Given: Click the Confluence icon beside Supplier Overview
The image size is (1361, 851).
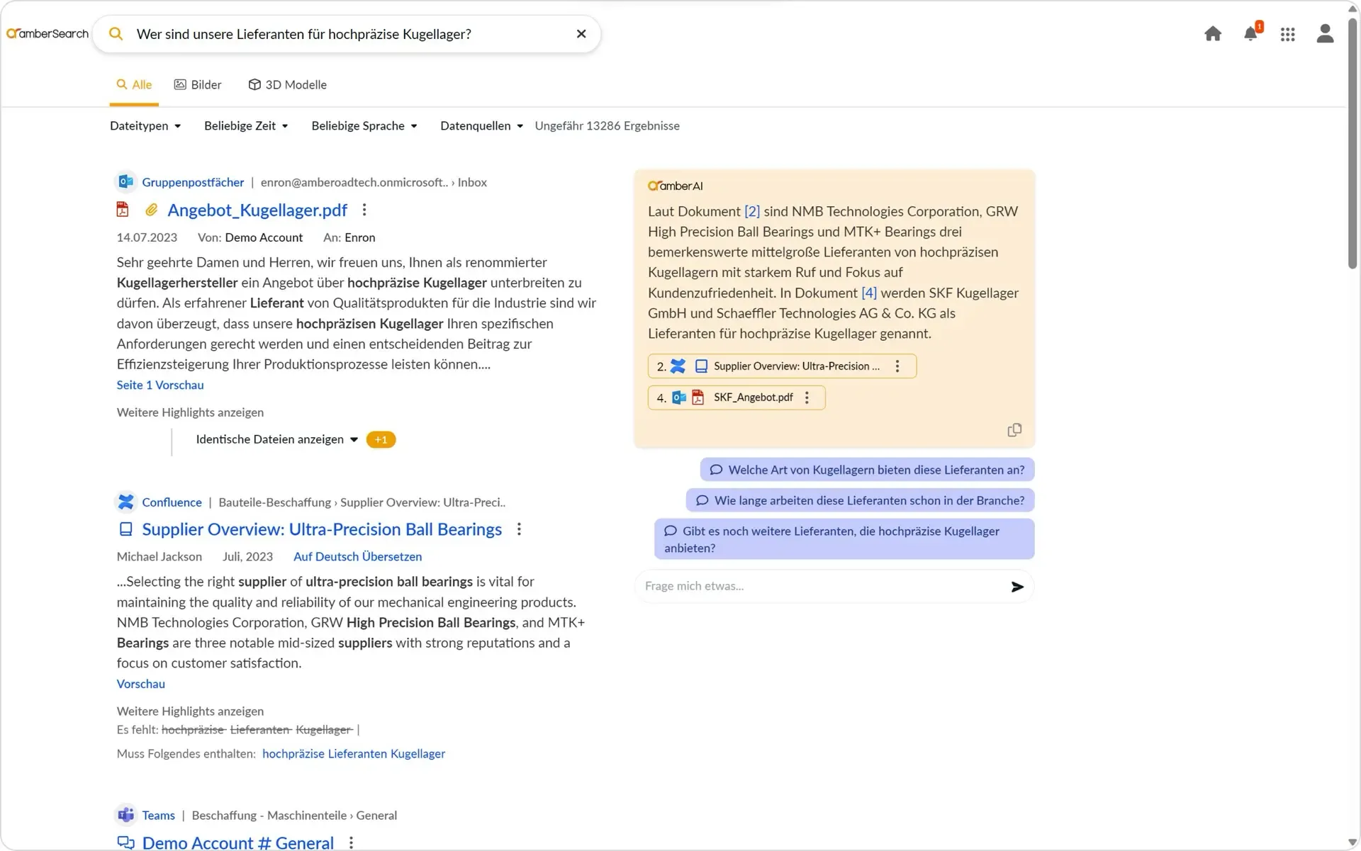Looking at the screenshot, I should (125, 502).
